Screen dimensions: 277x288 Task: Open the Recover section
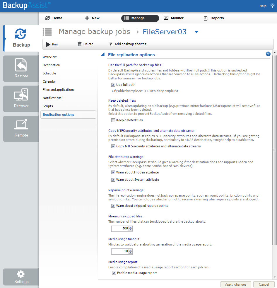21,99
